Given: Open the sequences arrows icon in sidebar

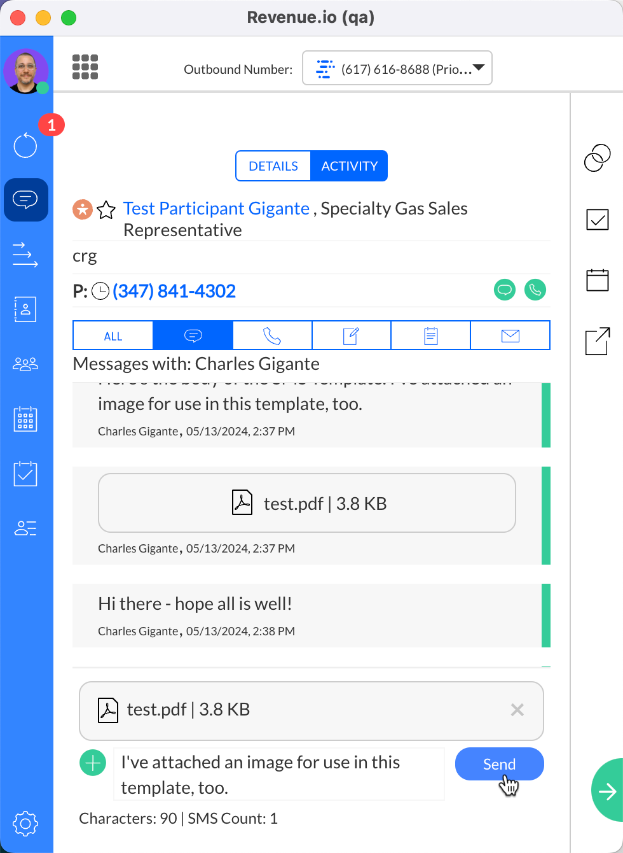Looking at the screenshot, I should tap(25, 255).
